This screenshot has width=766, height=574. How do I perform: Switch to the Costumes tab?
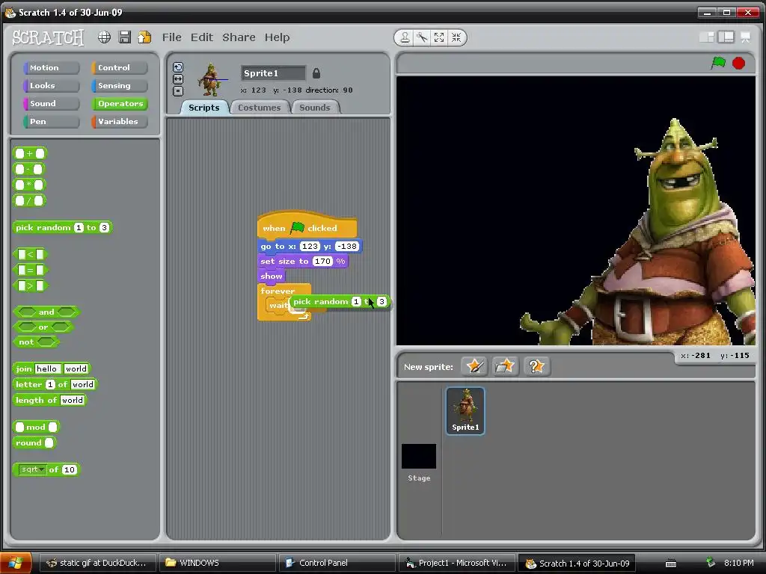pos(260,108)
